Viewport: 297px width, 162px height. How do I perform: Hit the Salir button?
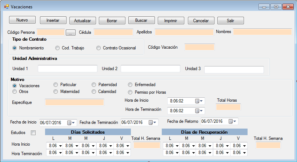point(230,21)
